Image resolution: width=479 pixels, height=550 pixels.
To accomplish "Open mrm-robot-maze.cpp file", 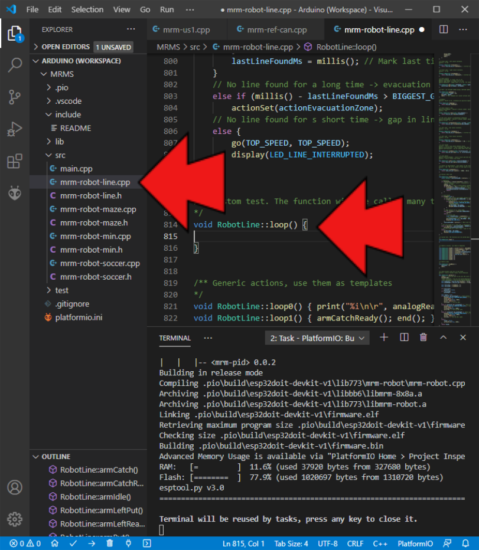I will [88, 209].
